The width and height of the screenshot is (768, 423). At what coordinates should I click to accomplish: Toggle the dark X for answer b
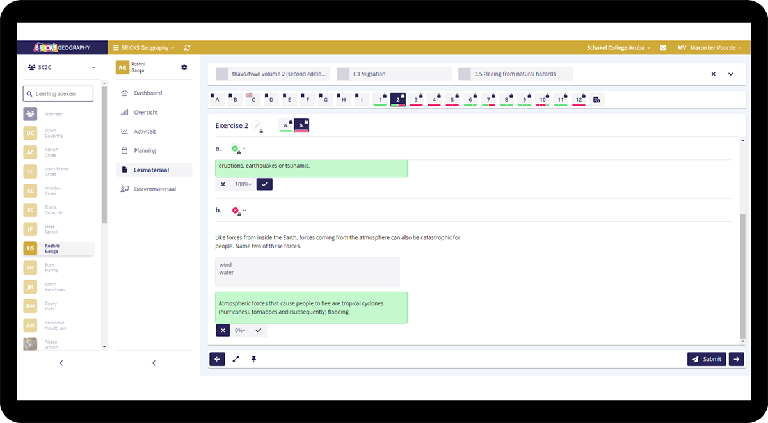click(x=223, y=331)
